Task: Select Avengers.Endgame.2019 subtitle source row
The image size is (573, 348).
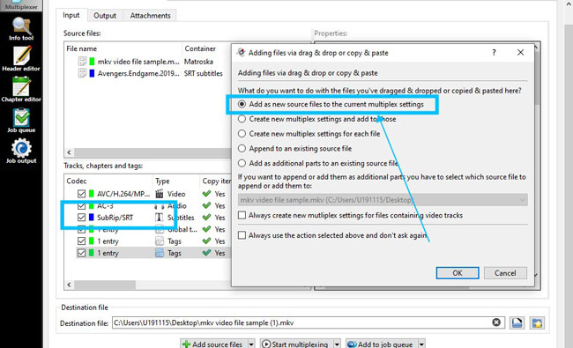Action: 148,73
